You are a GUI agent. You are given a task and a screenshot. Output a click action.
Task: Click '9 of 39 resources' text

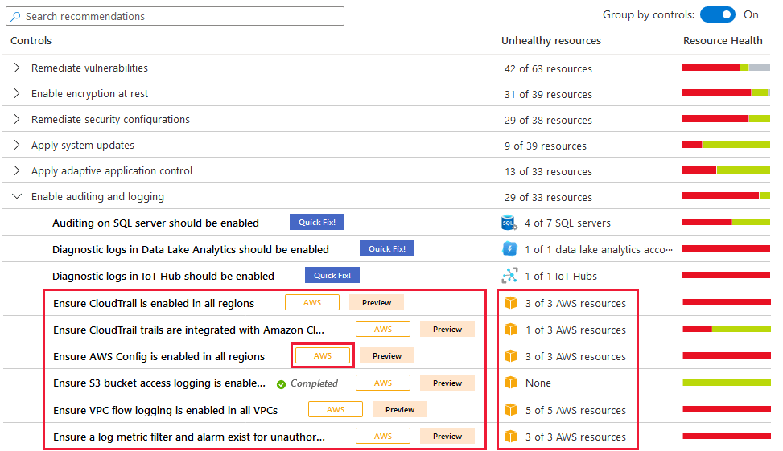(x=546, y=146)
